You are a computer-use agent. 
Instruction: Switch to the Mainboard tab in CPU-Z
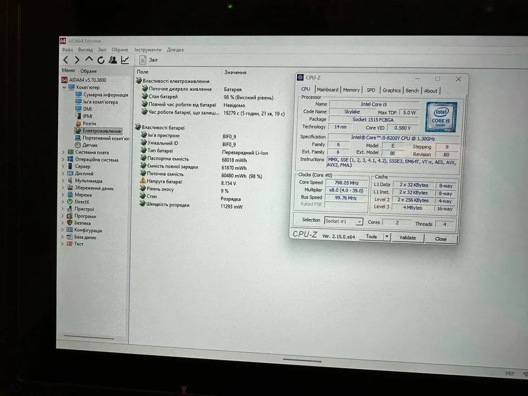click(x=327, y=90)
